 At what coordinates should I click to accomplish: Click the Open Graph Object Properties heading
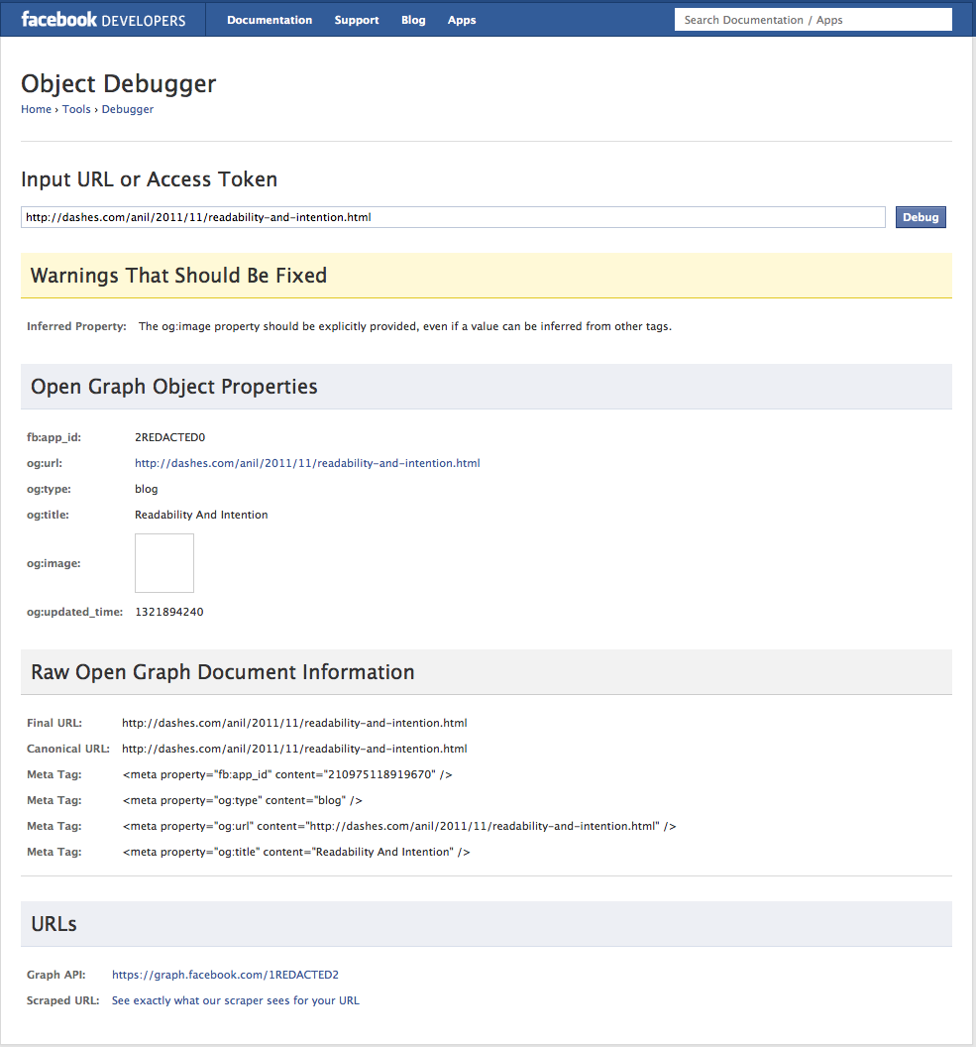(x=174, y=387)
